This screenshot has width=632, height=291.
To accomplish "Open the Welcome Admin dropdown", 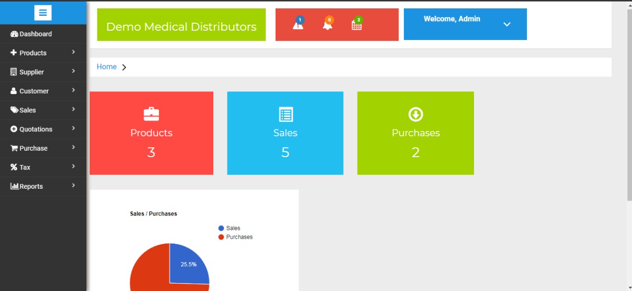I will (465, 24).
